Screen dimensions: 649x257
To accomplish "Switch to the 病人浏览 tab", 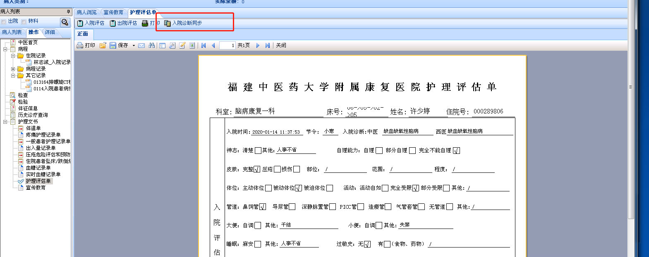I will pos(86,12).
